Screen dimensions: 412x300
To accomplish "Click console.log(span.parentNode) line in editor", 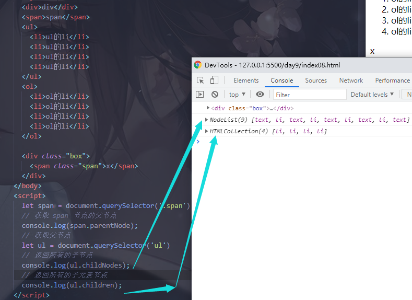I will (79, 226).
